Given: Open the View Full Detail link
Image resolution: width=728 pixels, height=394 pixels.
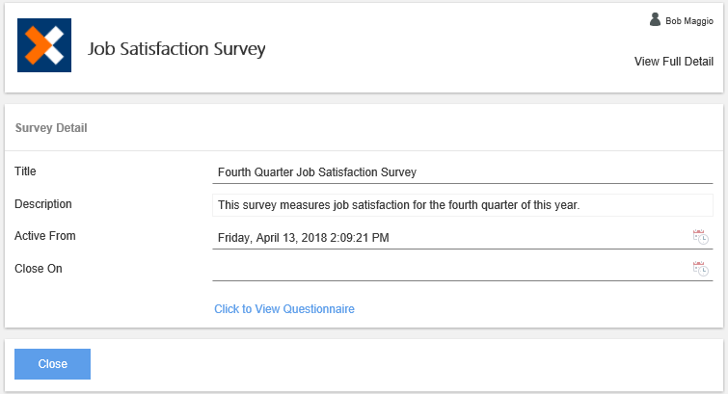Looking at the screenshot, I should pyautogui.click(x=673, y=62).
